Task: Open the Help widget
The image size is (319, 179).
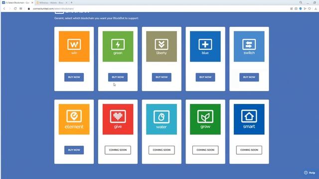Action: 310,173
